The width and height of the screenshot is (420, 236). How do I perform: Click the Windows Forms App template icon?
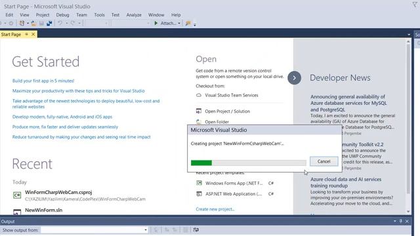click(x=199, y=183)
